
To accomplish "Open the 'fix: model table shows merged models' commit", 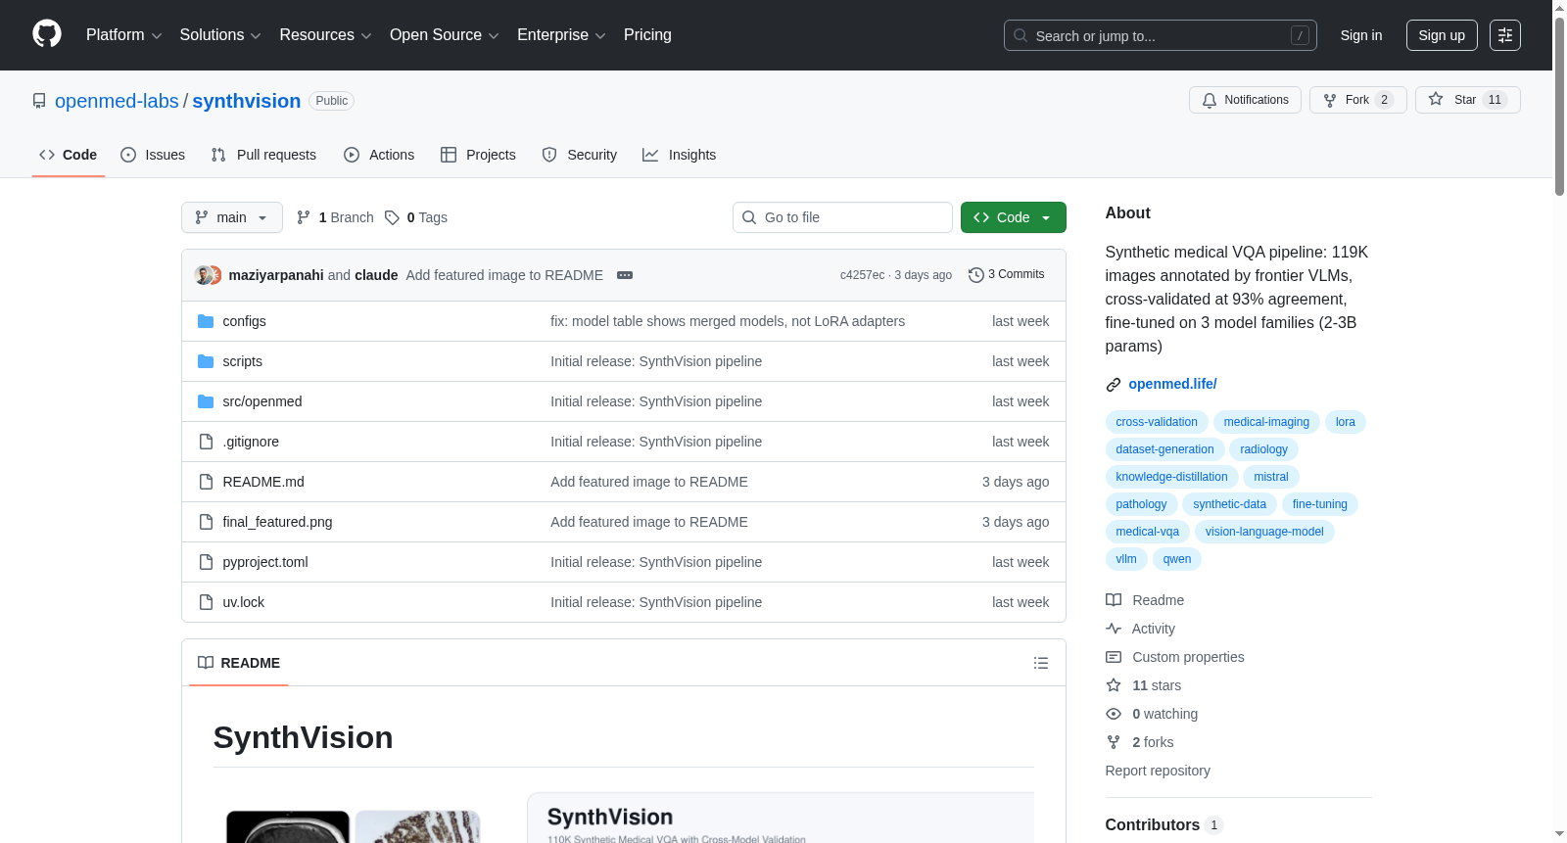I will (x=728, y=321).
